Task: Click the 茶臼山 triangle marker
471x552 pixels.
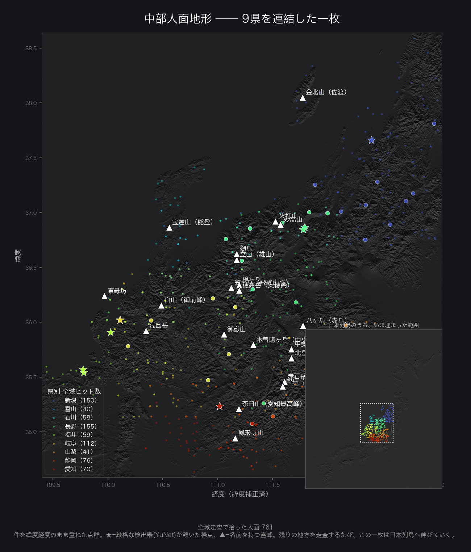Action: [x=239, y=409]
